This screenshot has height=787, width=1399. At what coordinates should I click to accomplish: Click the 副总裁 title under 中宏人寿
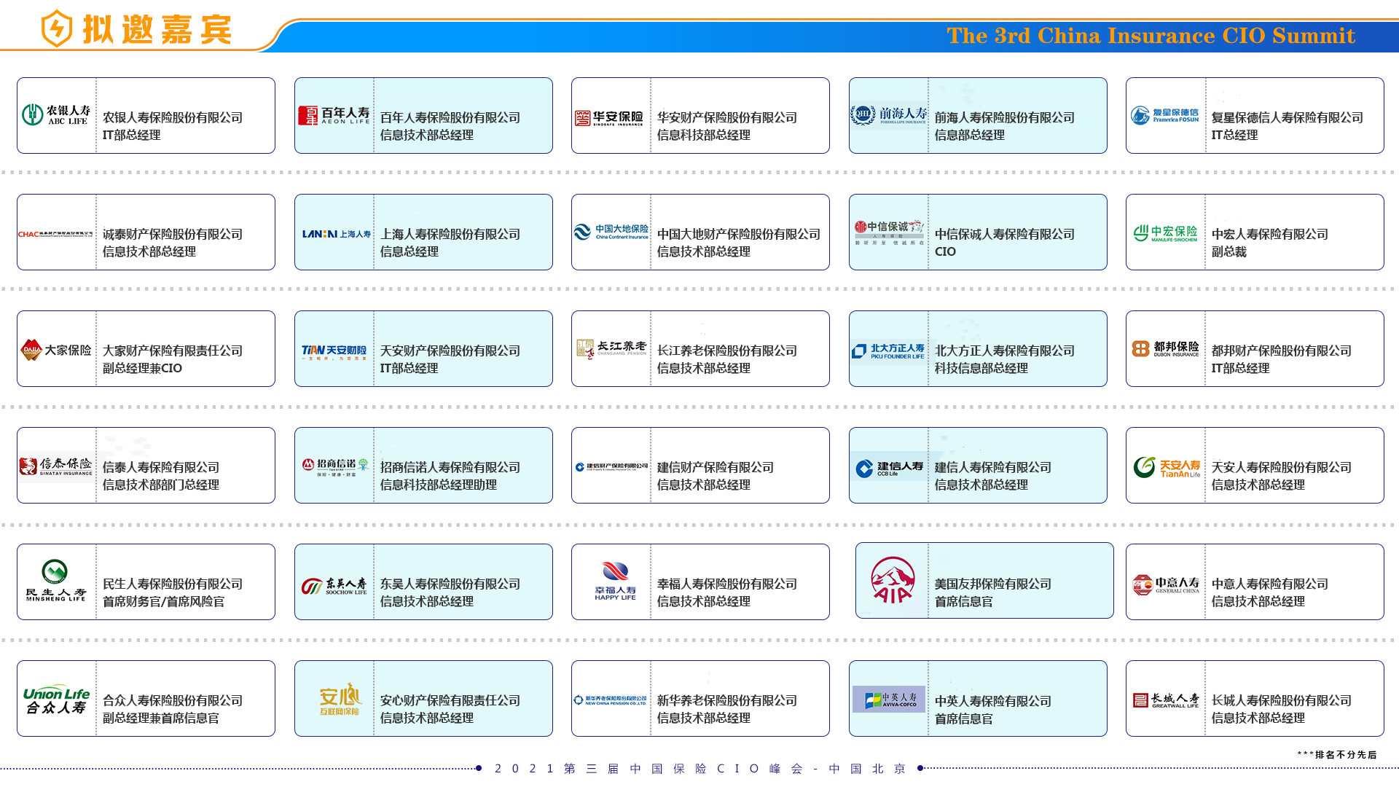point(1229,251)
